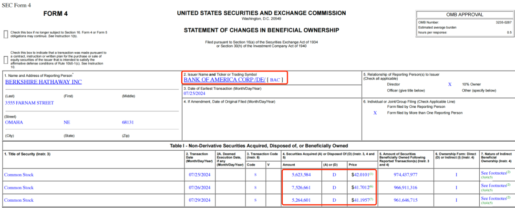
Task: Click the earliest transaction date 07/25/2024 field
Action: coord(197,93)
